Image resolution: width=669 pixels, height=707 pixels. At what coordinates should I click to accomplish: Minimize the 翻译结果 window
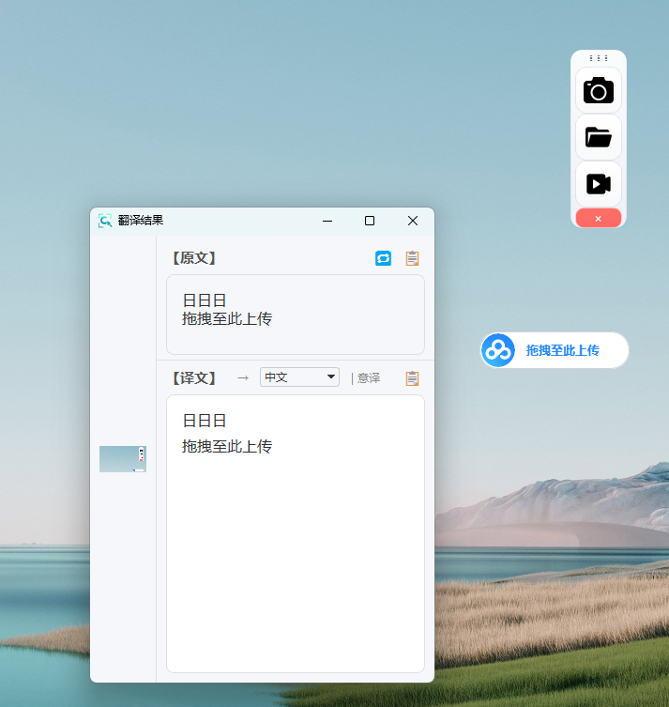pos(327,221)
